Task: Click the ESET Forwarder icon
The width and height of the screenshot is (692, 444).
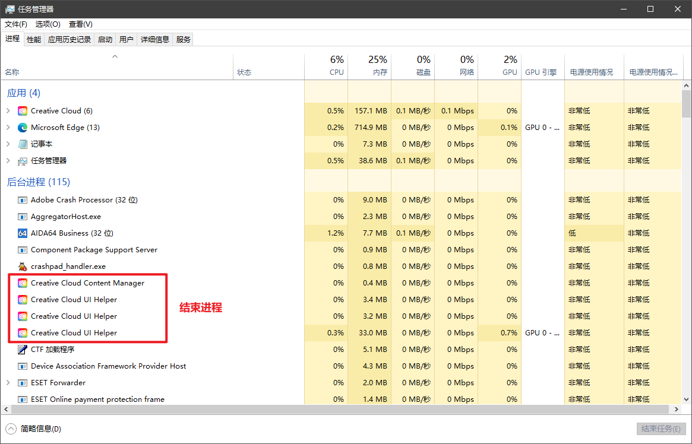Action: tap(23, 383)
